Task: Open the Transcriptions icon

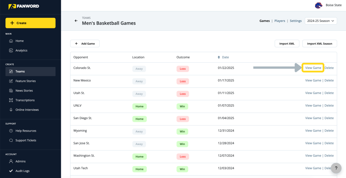Action: 11,100
